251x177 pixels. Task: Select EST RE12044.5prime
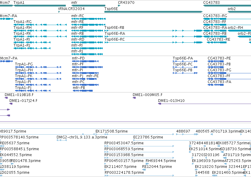(144, 170)
